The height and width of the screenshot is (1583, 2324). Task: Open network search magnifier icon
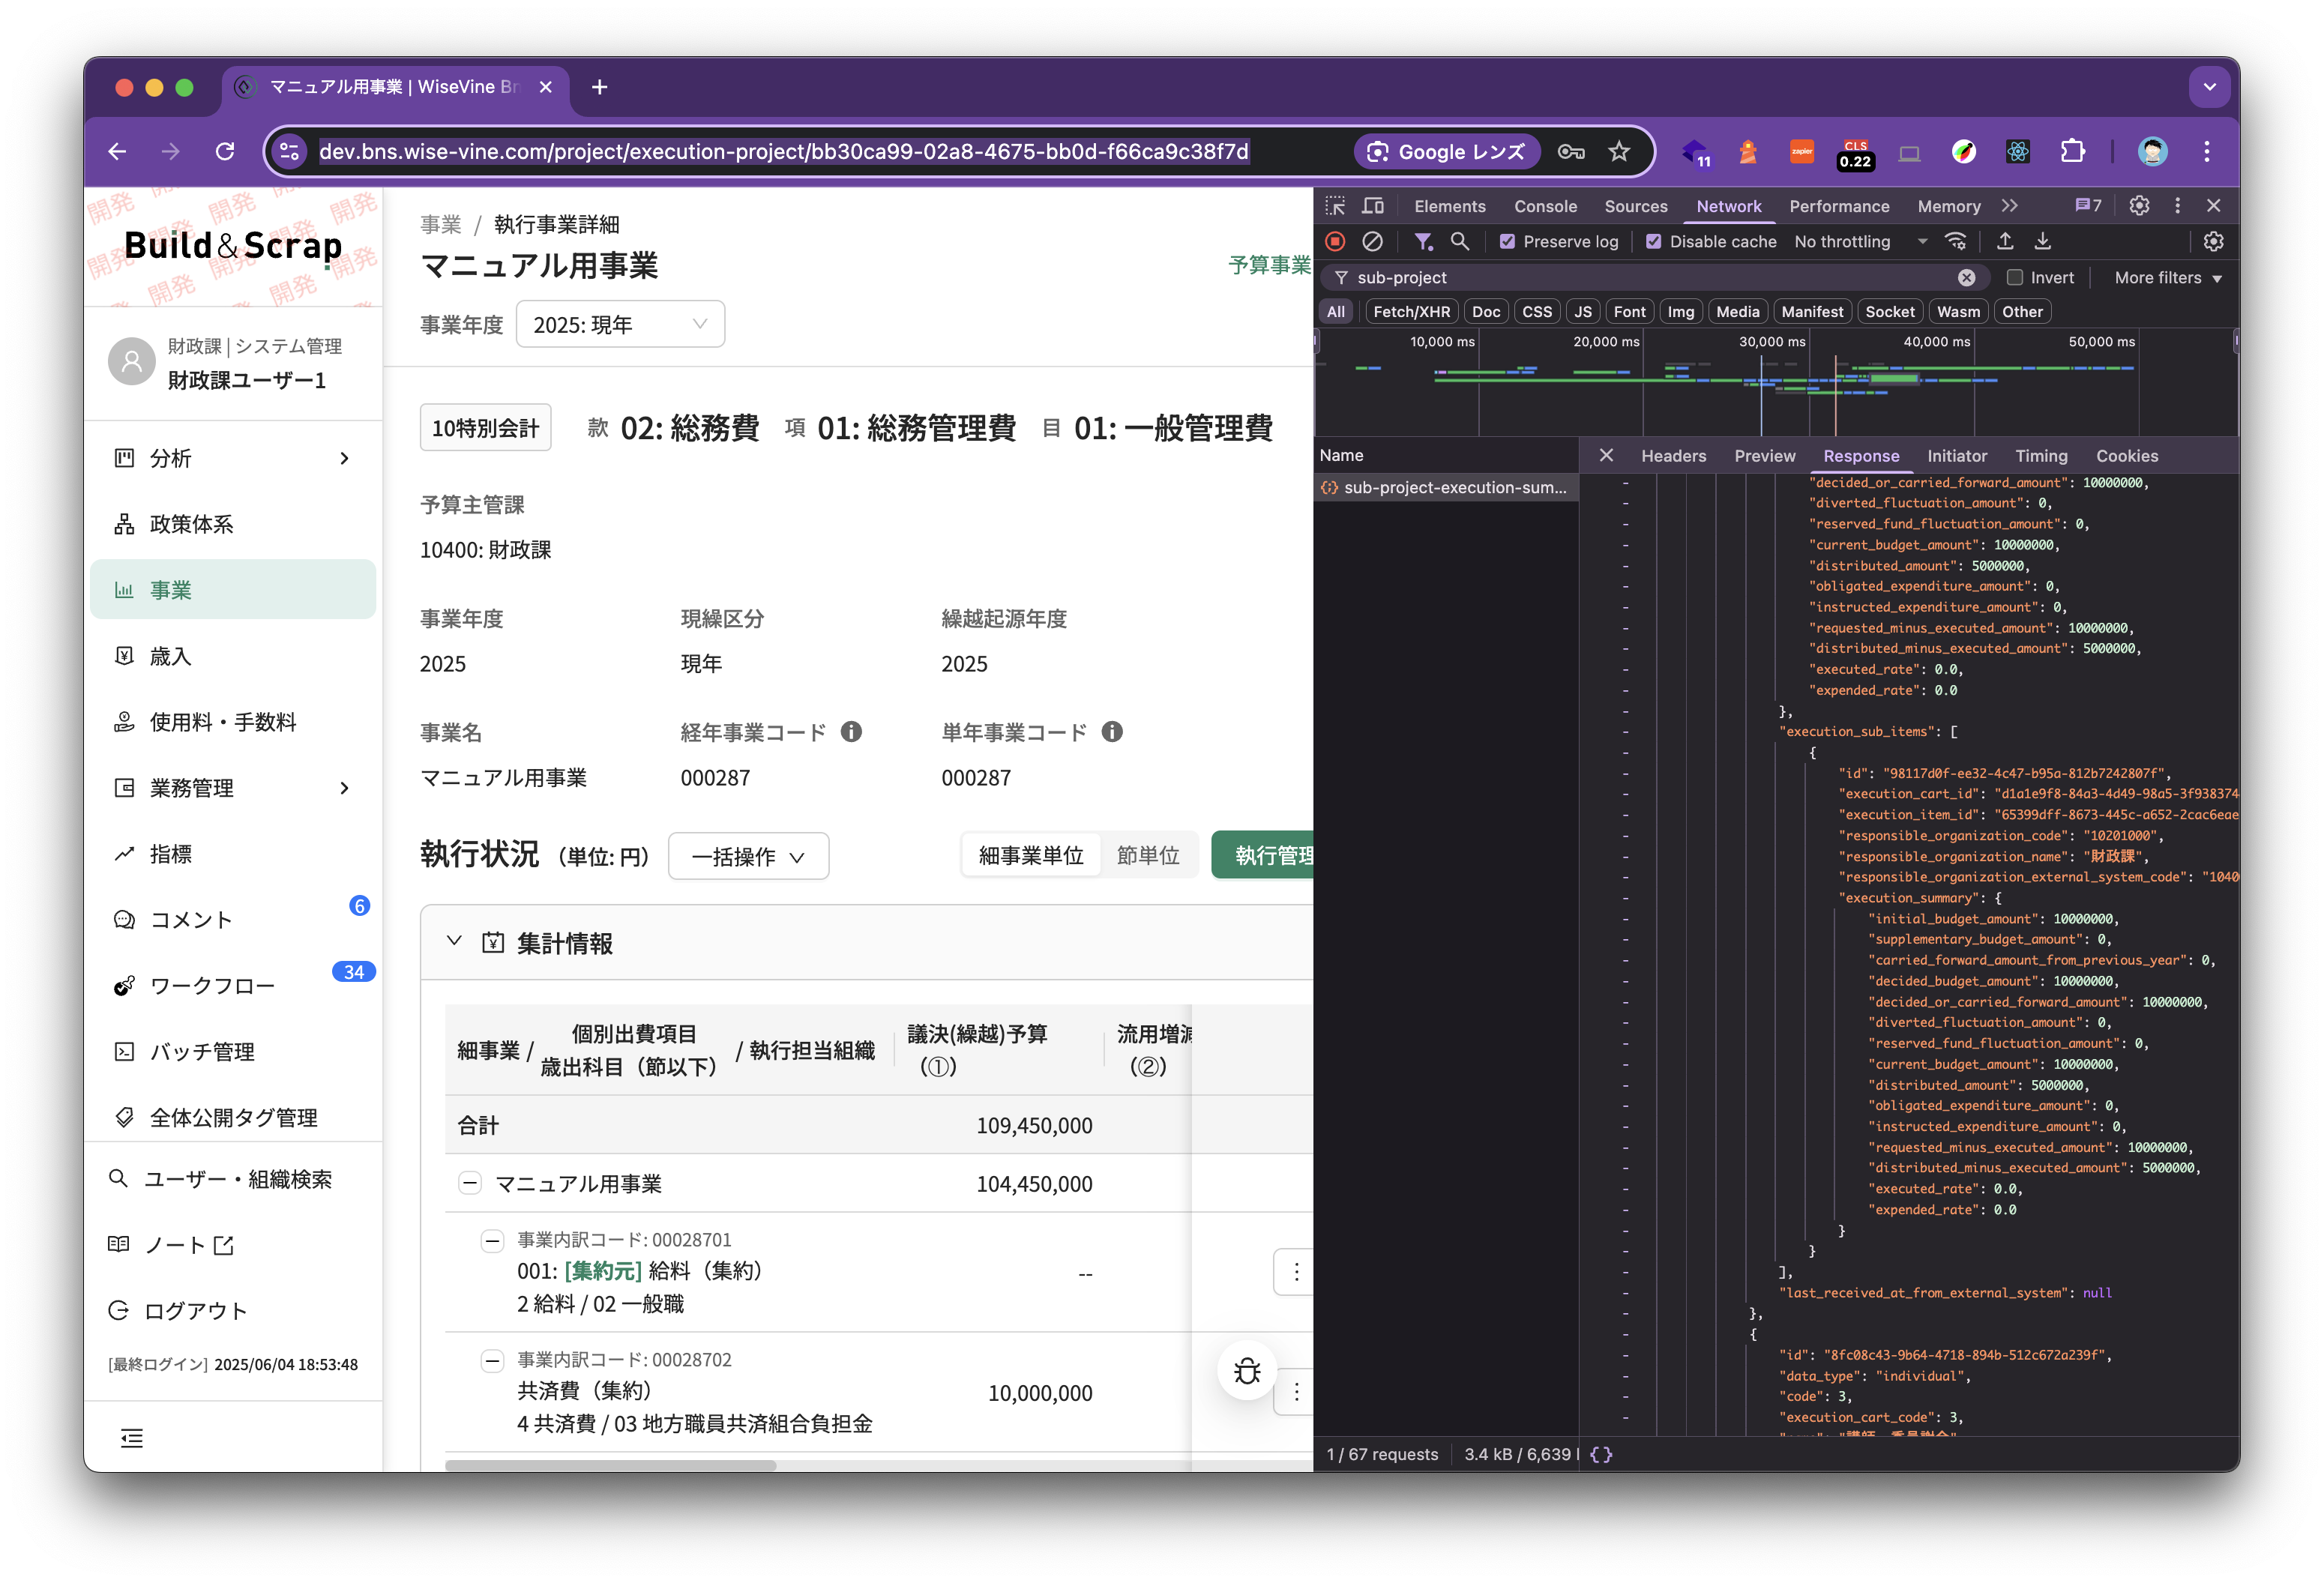click(x=1460, y=241)
